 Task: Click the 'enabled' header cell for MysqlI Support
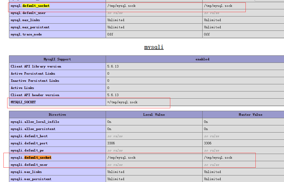pyautogui.click(x=195, y=59)
